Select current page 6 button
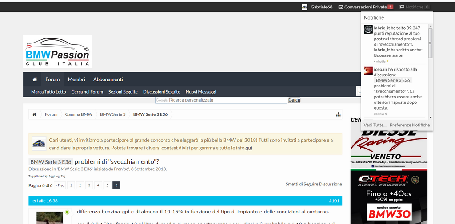The image size is (455, 224). point(116,185)
